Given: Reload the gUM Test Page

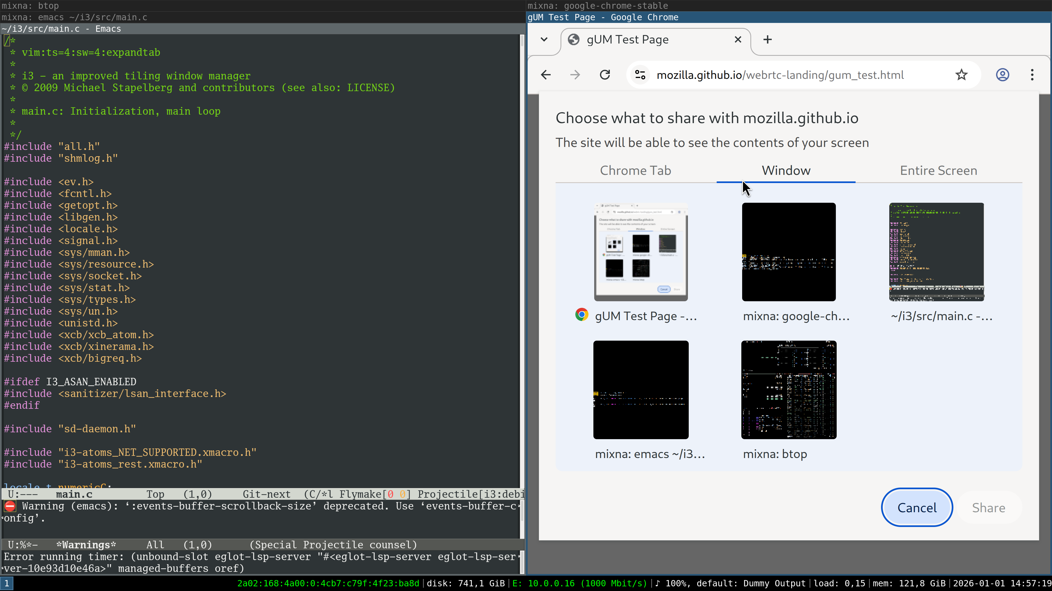Looking at the screenshot, I should tap(605, 75).
